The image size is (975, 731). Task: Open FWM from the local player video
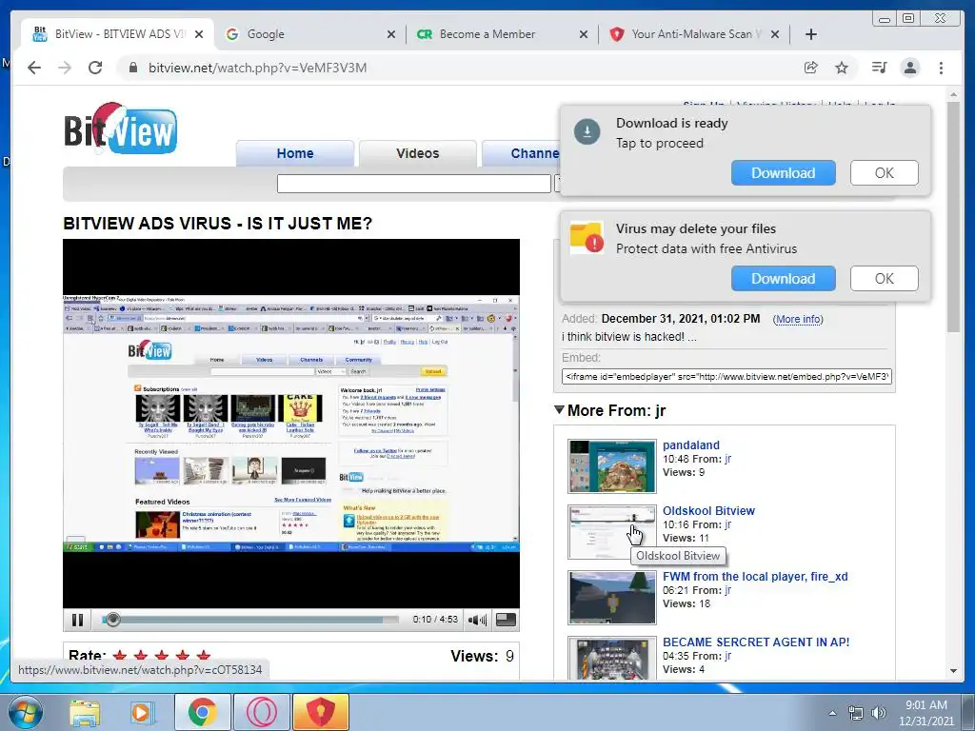pos(755,576)
